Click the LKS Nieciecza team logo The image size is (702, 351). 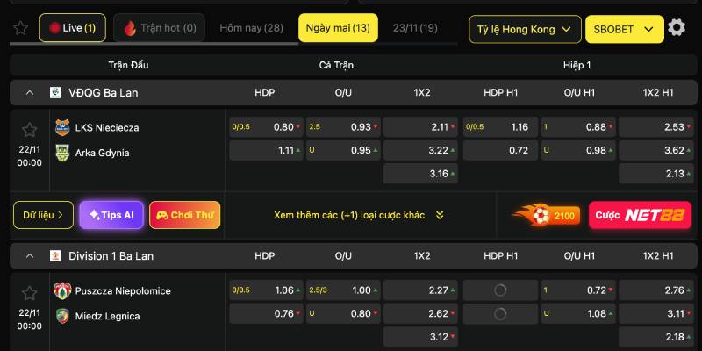point(61,127)
